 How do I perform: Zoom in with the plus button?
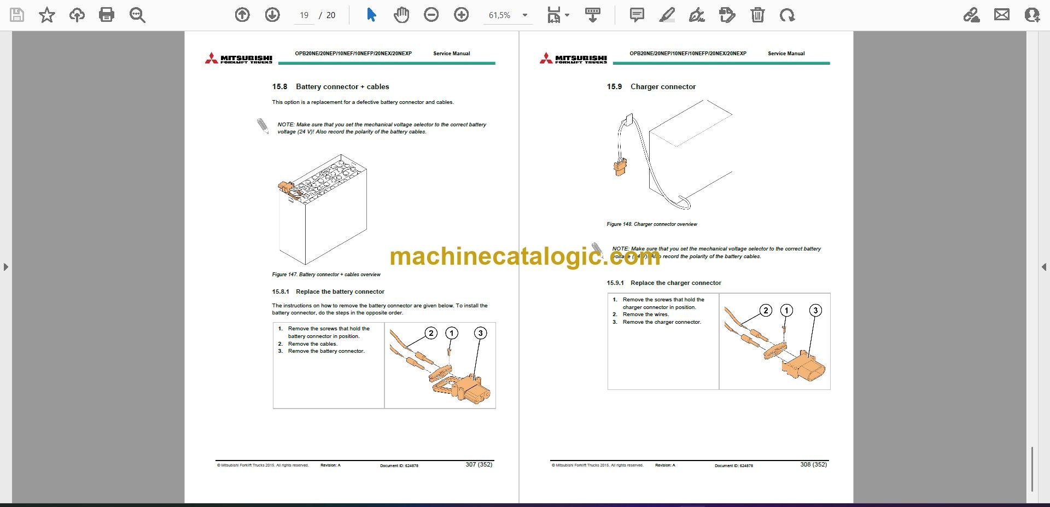(x=462, y=15)
